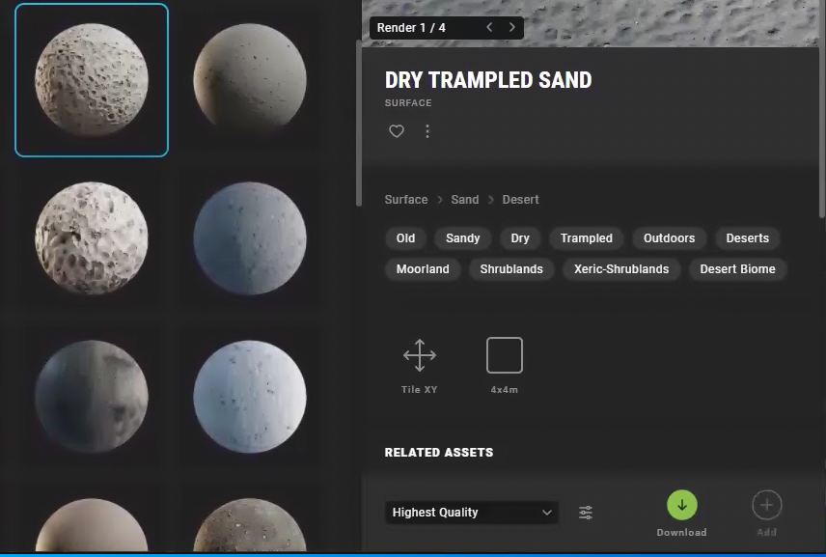Select the Deserts tag
This screenshot has height=557, width=826.
(x=748, y=238)
